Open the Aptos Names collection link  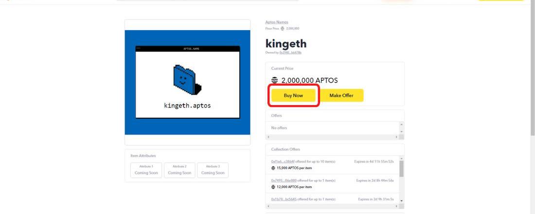pos(277,22)
